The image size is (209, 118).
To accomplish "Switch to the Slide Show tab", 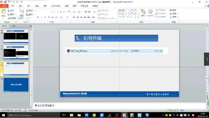I will click(x=56, y=6).
